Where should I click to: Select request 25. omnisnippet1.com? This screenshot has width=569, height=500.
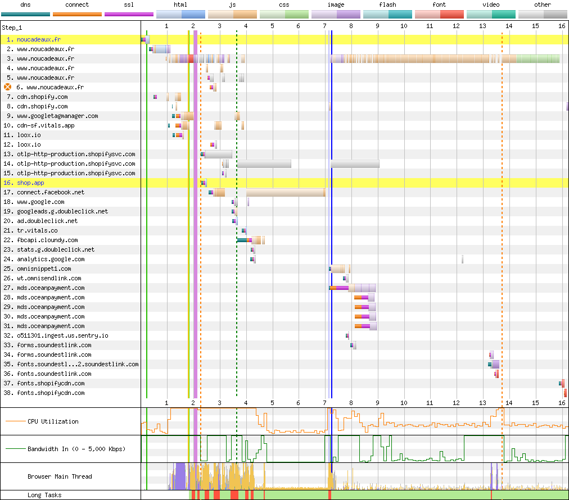click(37, 269)
